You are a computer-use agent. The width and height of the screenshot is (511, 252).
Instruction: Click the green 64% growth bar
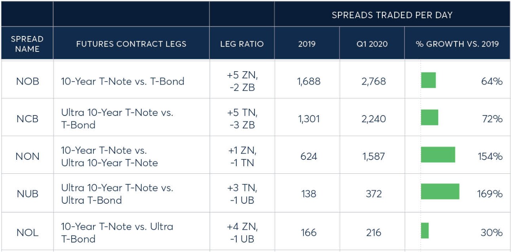(x=428, y=80)
